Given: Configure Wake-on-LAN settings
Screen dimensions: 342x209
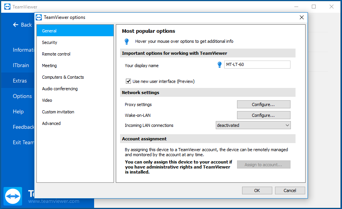Looking at the screenshot, I should (263, 115).
